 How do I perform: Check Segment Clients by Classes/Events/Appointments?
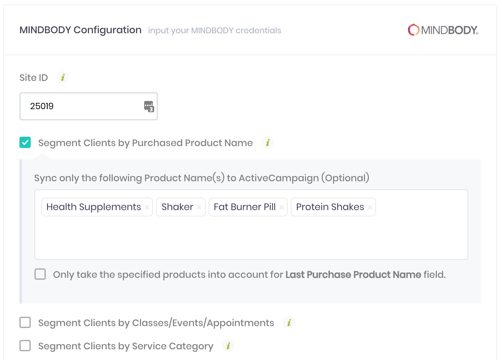coord(25,322)
